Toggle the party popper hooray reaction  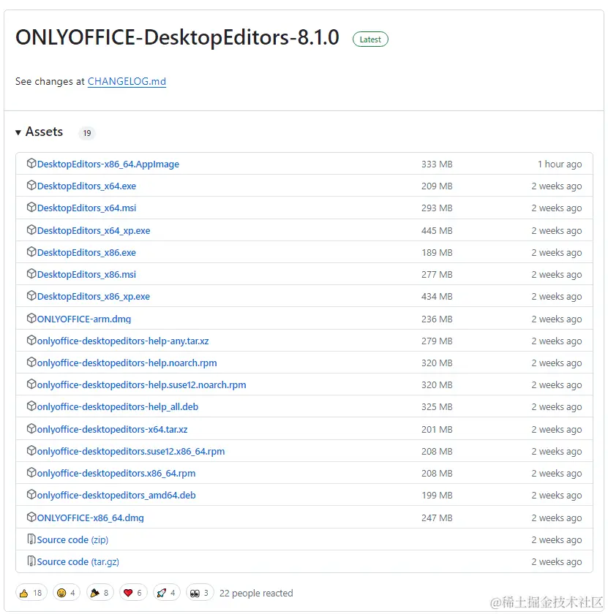100,593
